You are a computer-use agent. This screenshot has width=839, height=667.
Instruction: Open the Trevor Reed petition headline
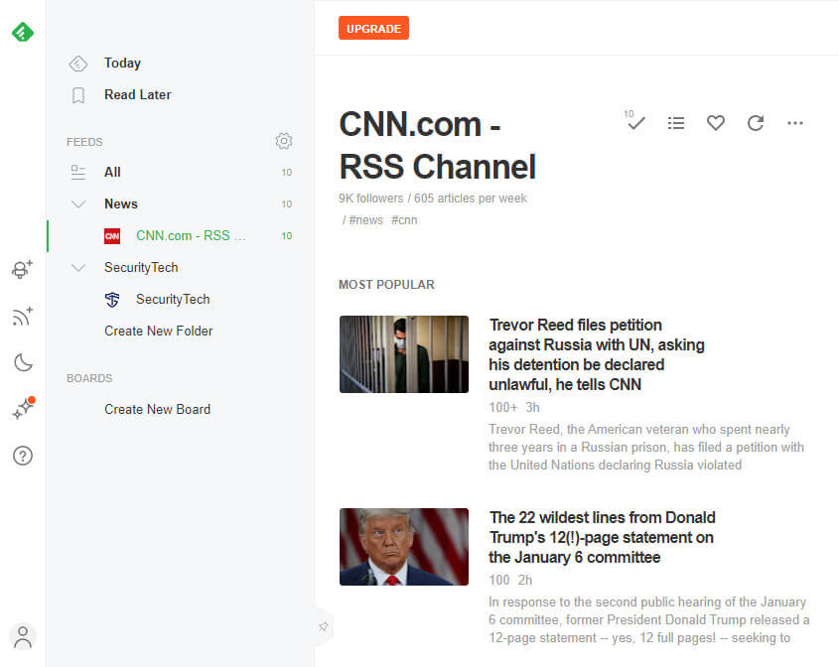tap(597, 354)
